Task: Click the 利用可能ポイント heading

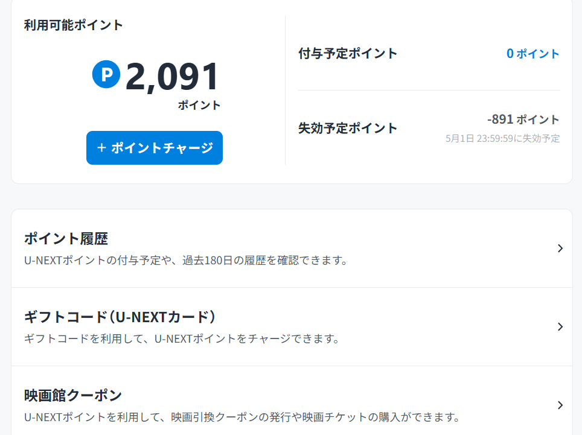Action: pyautogui.click(x=74, y=25)
